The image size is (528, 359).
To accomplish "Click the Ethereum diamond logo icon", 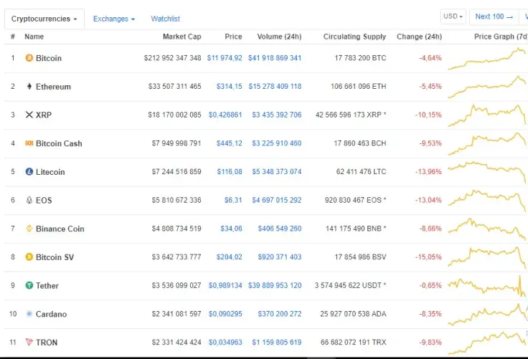I will click(x=29, y=87).
